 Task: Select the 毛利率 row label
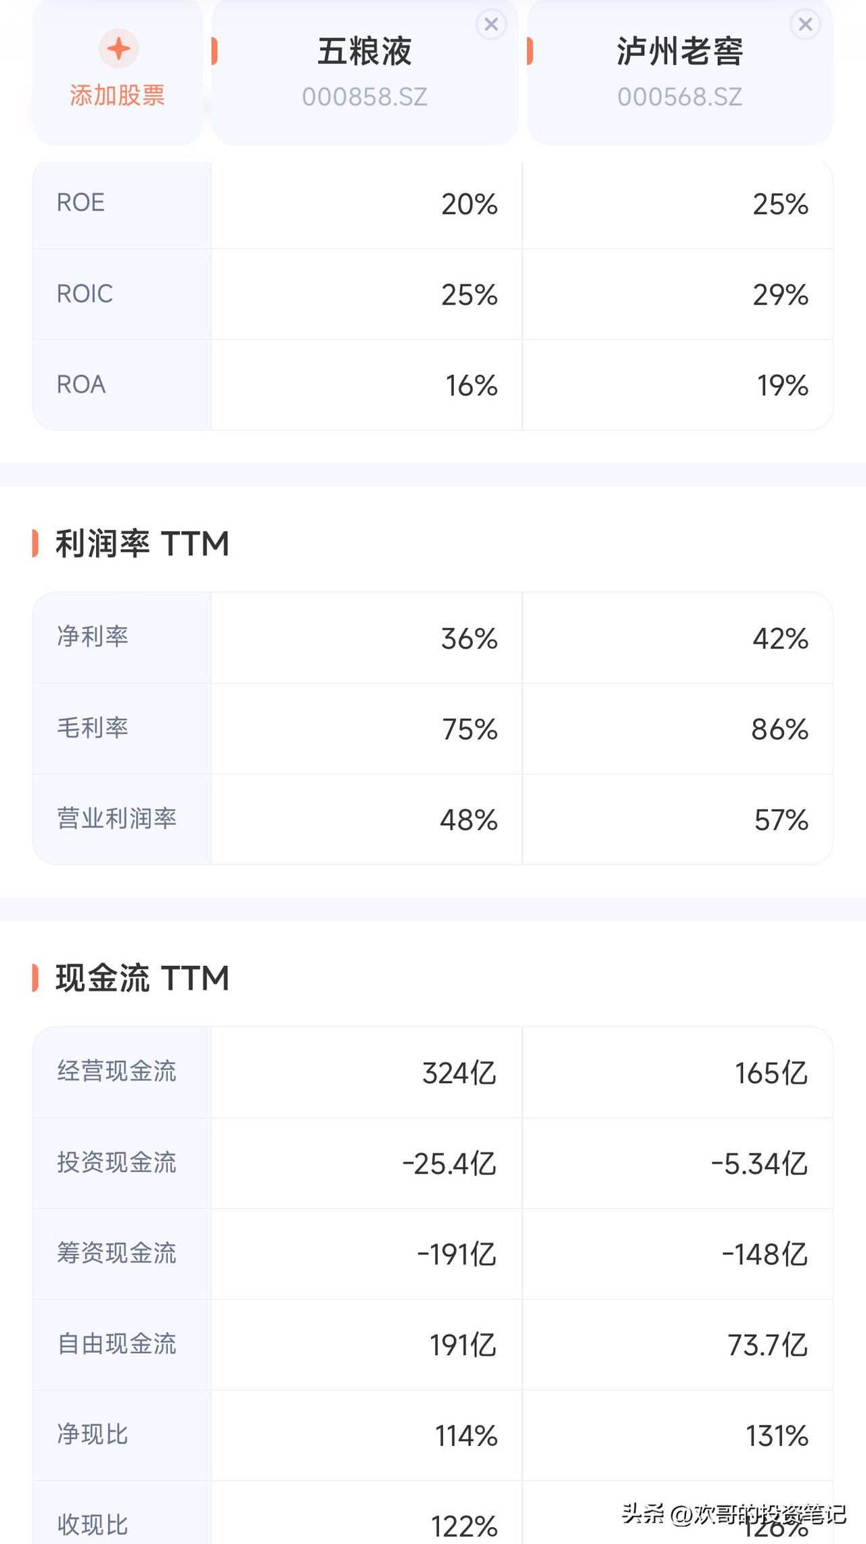click(93, 728)
